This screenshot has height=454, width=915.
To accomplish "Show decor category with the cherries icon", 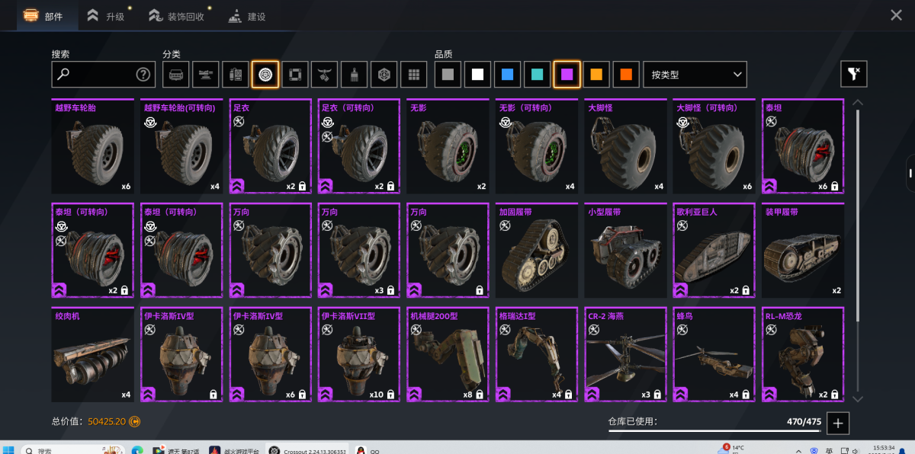I will tap(325, 75).
